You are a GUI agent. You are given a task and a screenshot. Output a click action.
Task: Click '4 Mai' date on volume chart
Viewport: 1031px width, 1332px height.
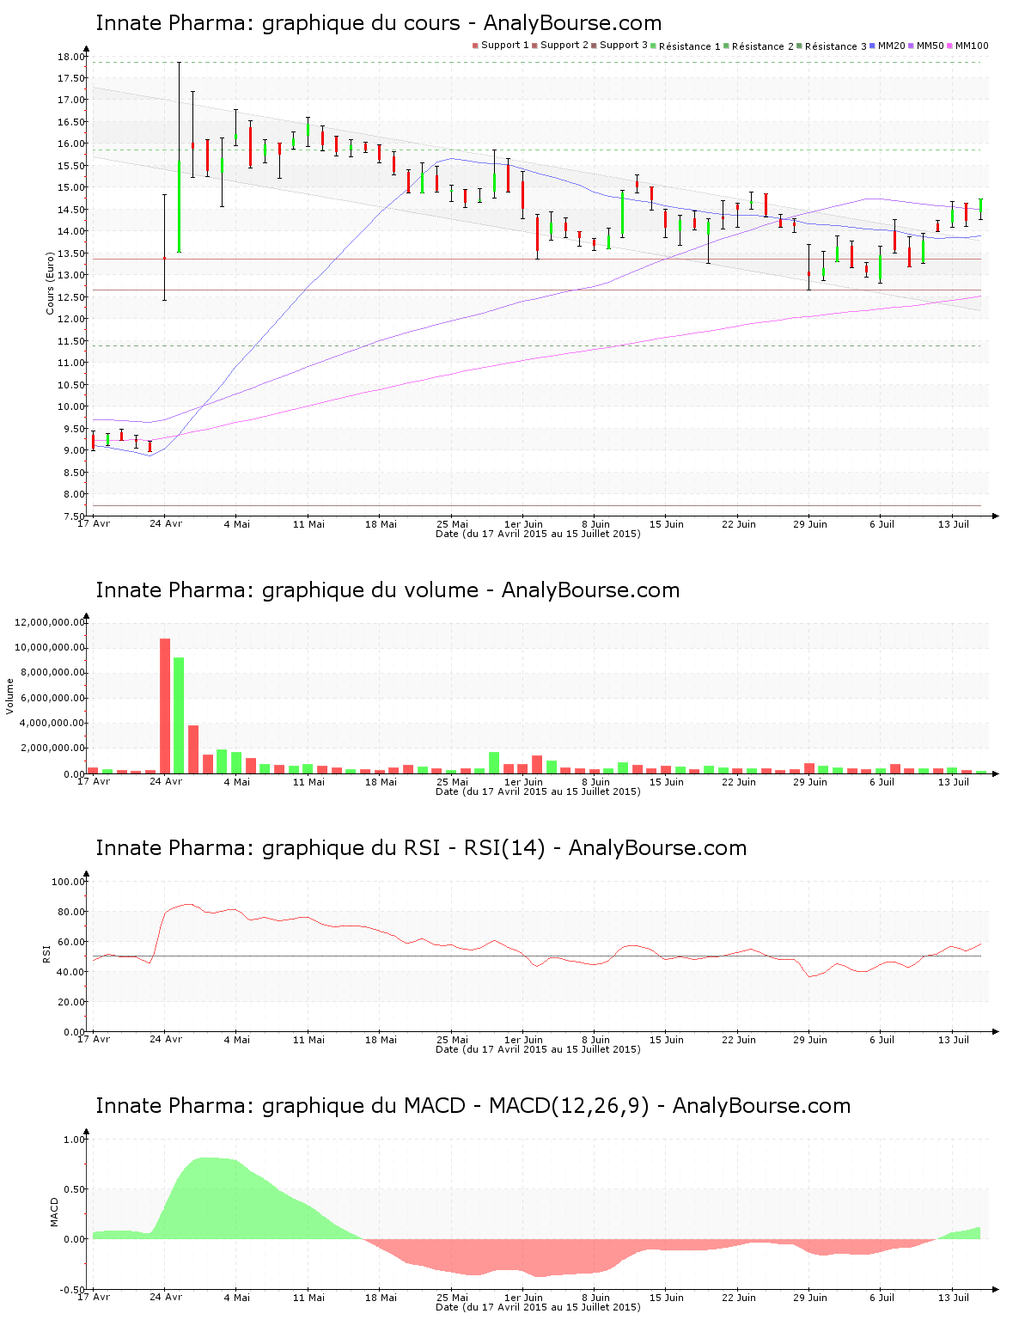click(237, 782)
